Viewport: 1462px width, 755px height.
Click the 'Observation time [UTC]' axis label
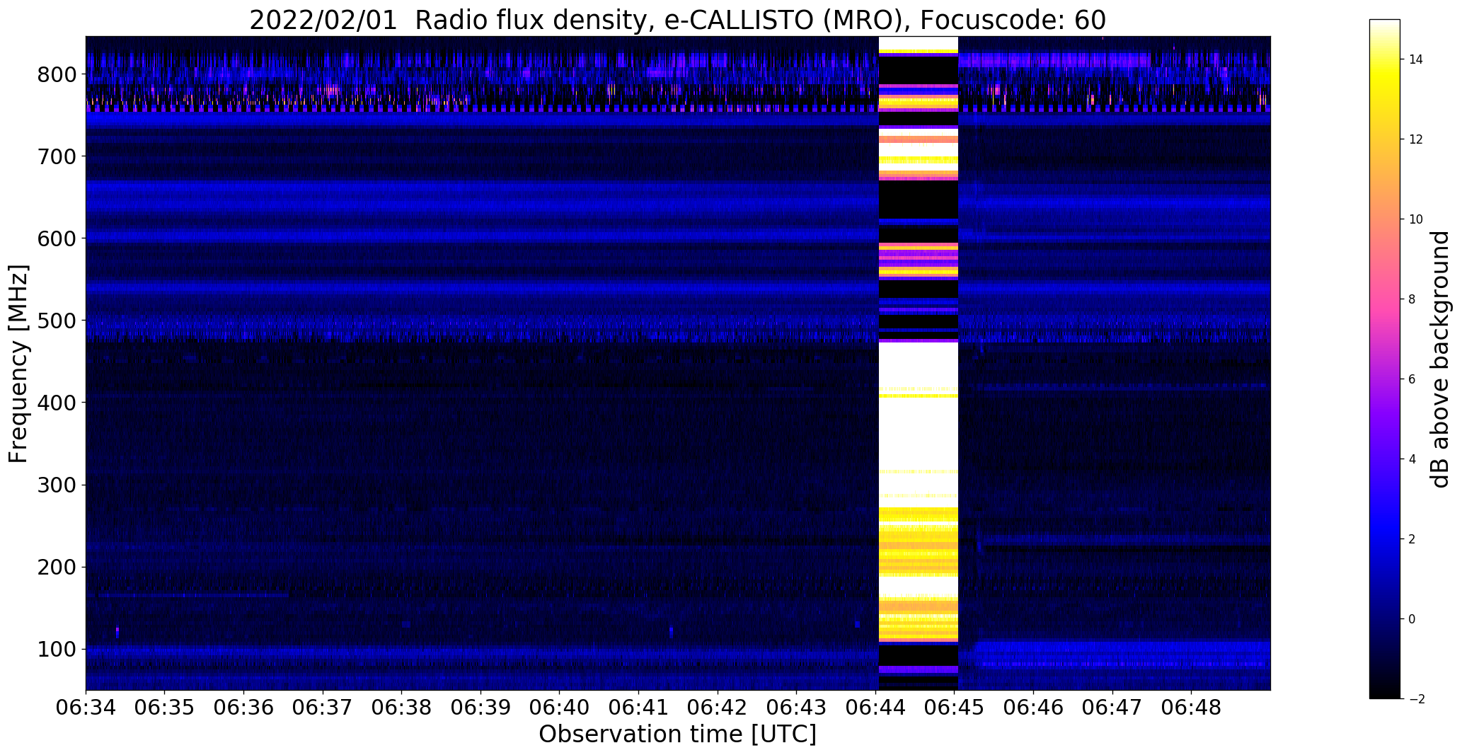[677, 734]
